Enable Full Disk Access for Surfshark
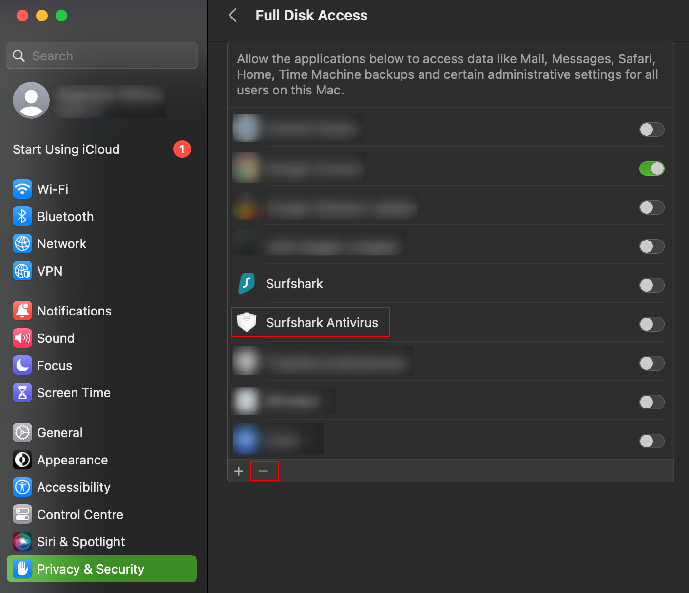689x593 pixels. [x=651, y=285]
